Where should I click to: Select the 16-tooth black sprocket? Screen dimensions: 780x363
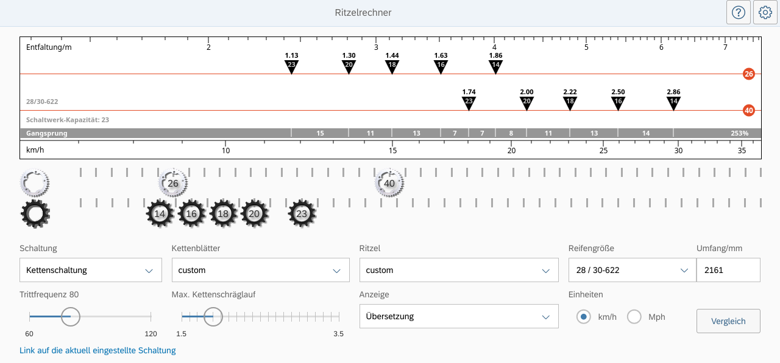(x=192, y=214)
